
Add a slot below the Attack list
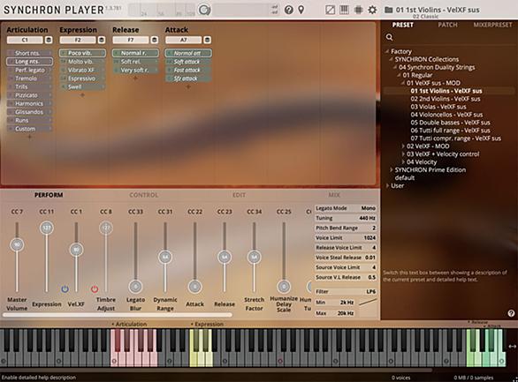188,87
